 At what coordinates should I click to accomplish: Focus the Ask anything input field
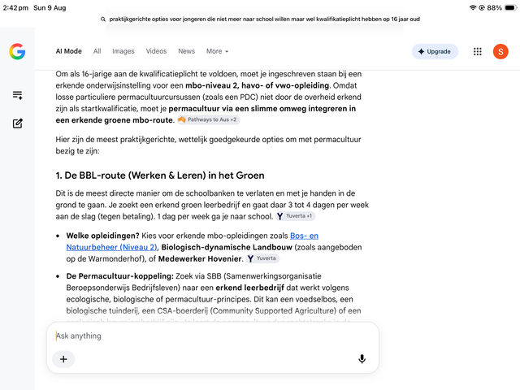(x=212, y=336)
